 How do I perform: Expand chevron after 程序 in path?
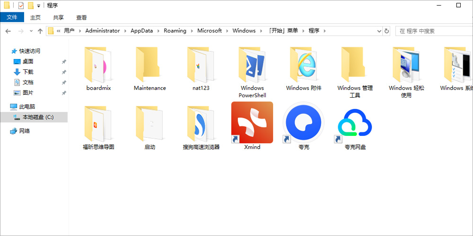click(324, 31)
